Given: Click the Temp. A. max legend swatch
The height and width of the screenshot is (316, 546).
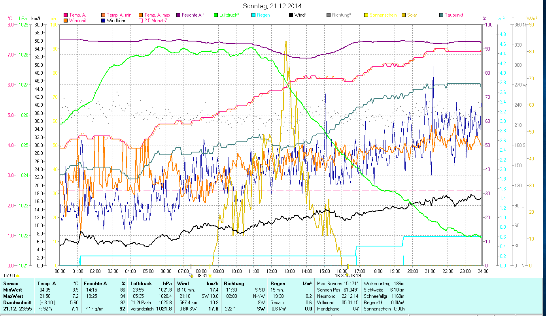Looking at the screenshot, I should pyautogui.click(x=140, y=15).
